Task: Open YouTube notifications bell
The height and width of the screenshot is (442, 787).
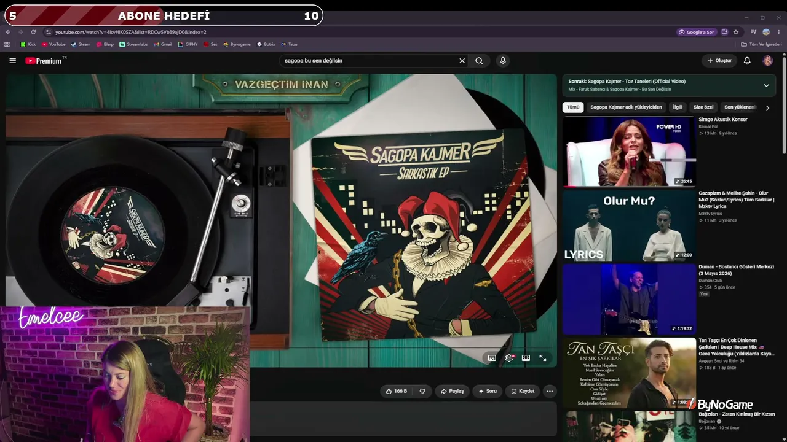Action: click(747, 61)
